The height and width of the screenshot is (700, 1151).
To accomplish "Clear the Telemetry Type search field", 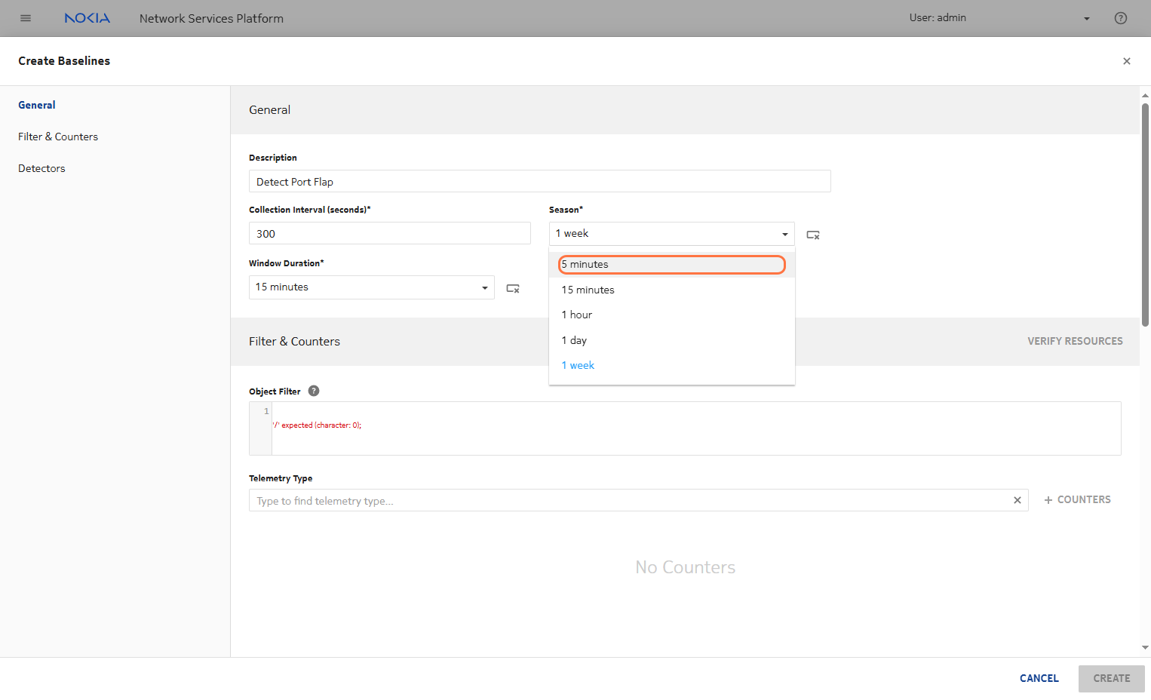I will [1017, 500].
